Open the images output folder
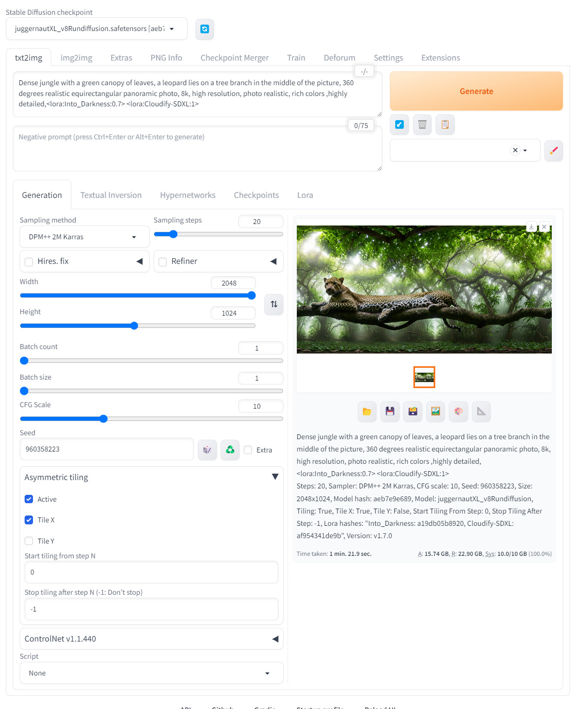This screenshot has width=572, height=709. click(x=367, y=412)
